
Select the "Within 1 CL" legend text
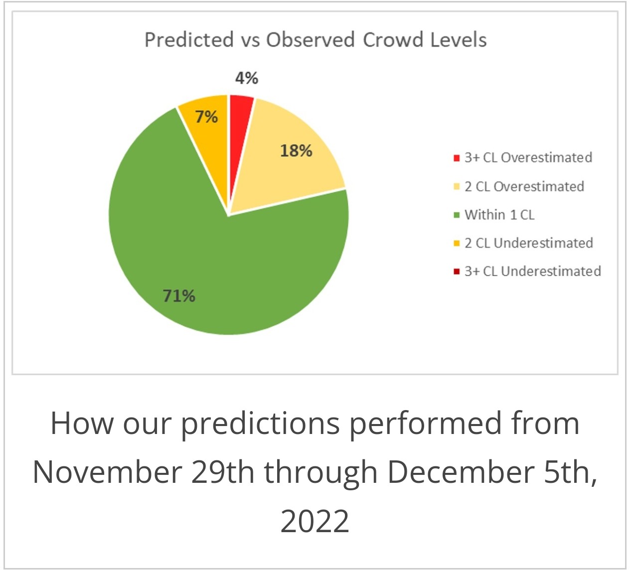499,215
